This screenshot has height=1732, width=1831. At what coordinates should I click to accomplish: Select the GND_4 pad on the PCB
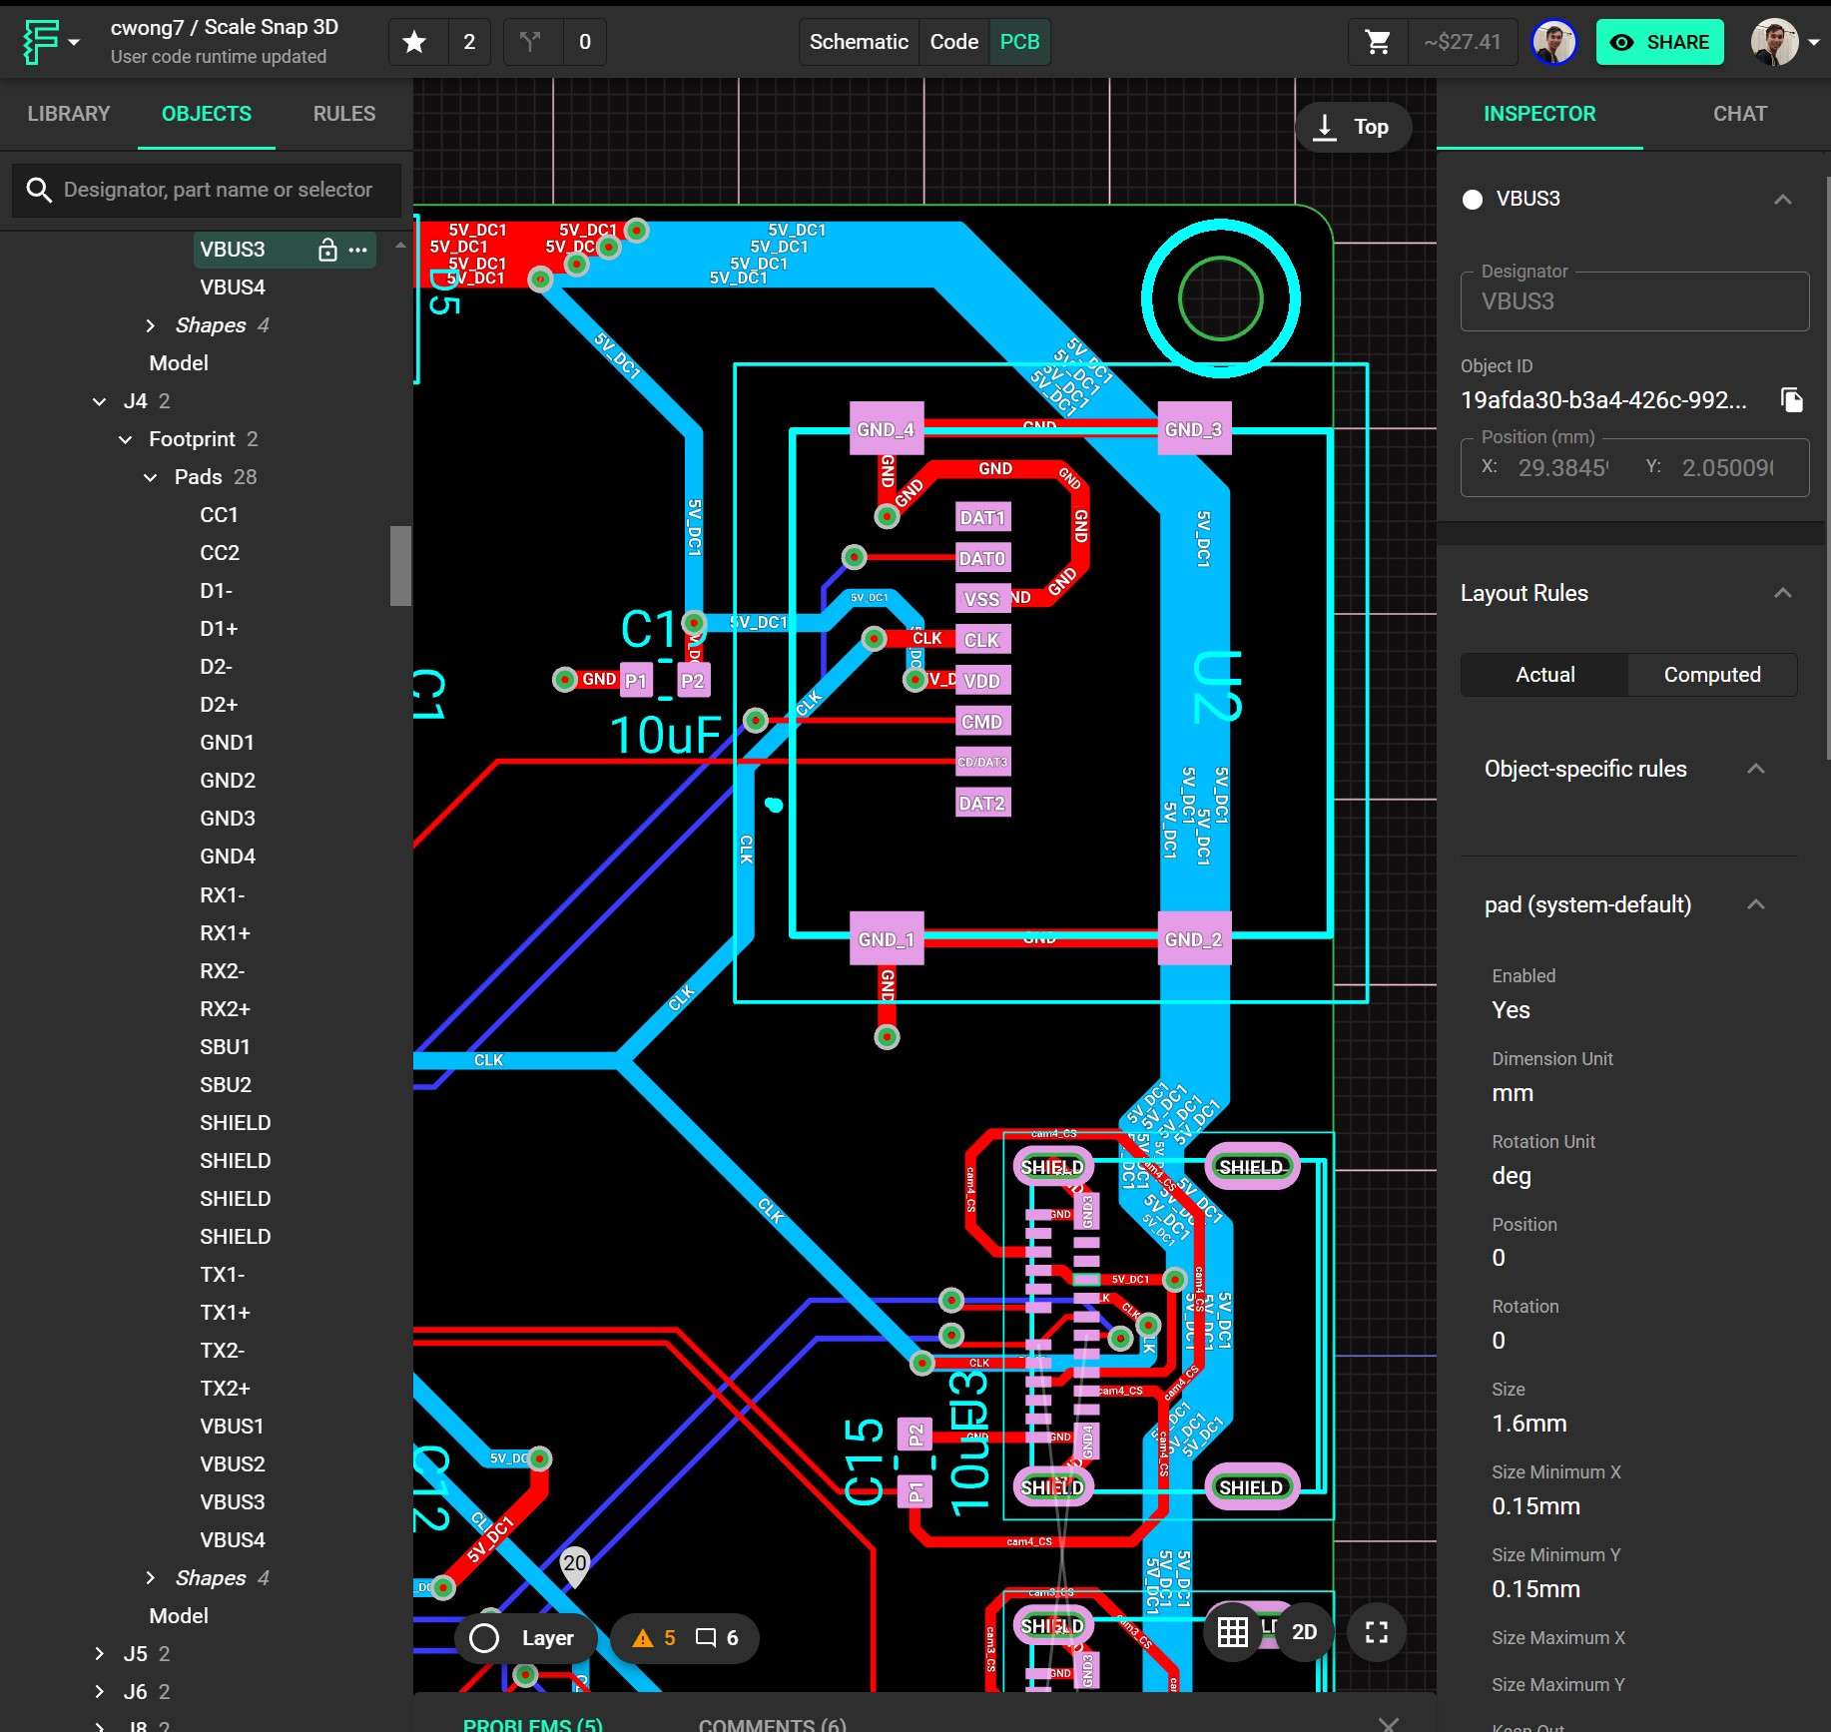pos(886,429)
